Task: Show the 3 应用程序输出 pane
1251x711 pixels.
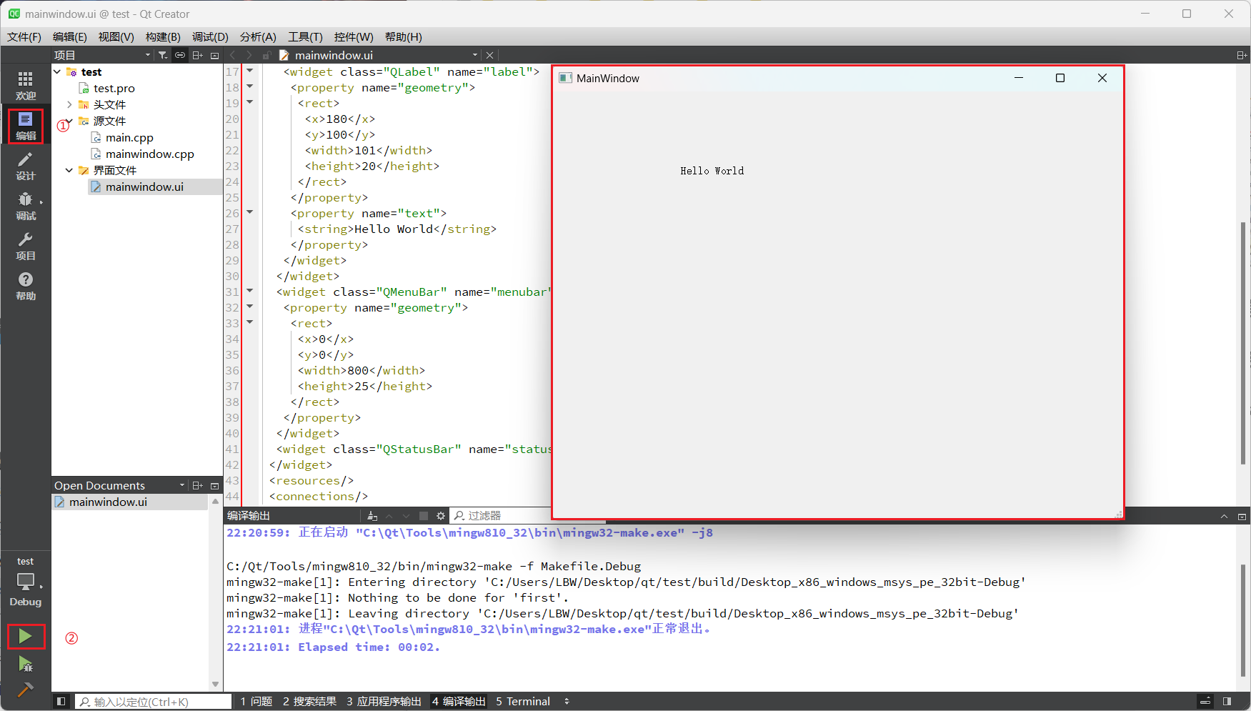Action: coord(384,702)
